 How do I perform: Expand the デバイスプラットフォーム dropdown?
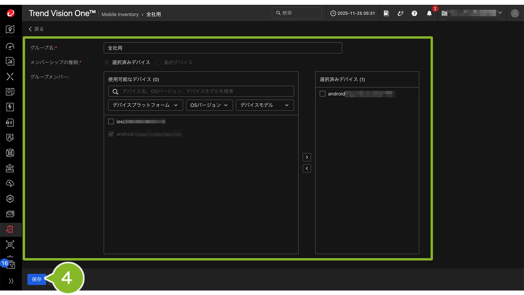145,105
